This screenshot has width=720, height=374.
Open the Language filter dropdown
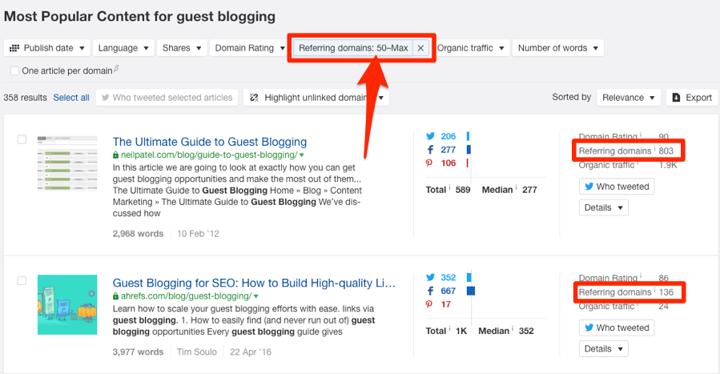point(123,48)
